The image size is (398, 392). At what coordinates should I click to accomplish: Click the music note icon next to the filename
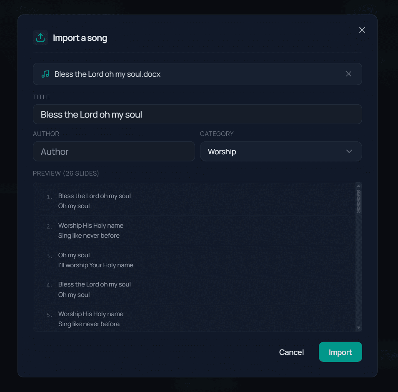(47, 74)
